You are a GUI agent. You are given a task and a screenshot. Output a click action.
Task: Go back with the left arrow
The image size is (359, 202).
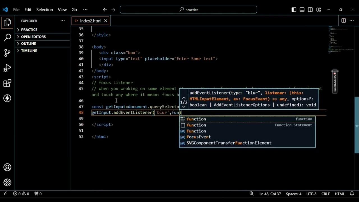point(105,10)
